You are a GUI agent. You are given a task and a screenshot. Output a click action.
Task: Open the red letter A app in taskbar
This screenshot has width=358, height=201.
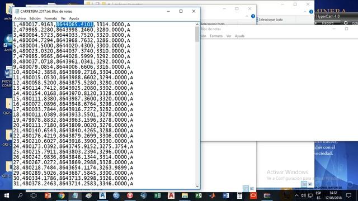click(x=171, y=195)
